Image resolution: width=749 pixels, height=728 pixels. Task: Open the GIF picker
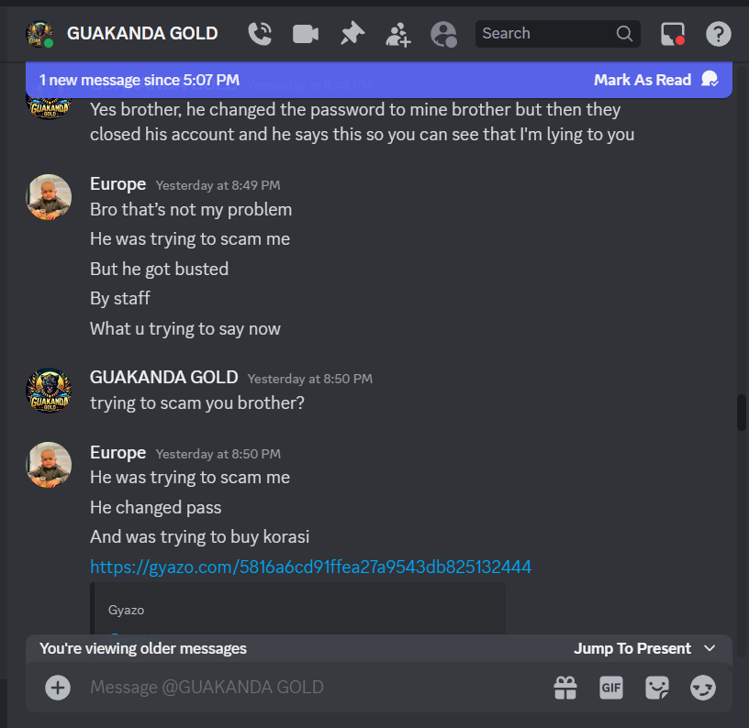click(x=611, y=688)
